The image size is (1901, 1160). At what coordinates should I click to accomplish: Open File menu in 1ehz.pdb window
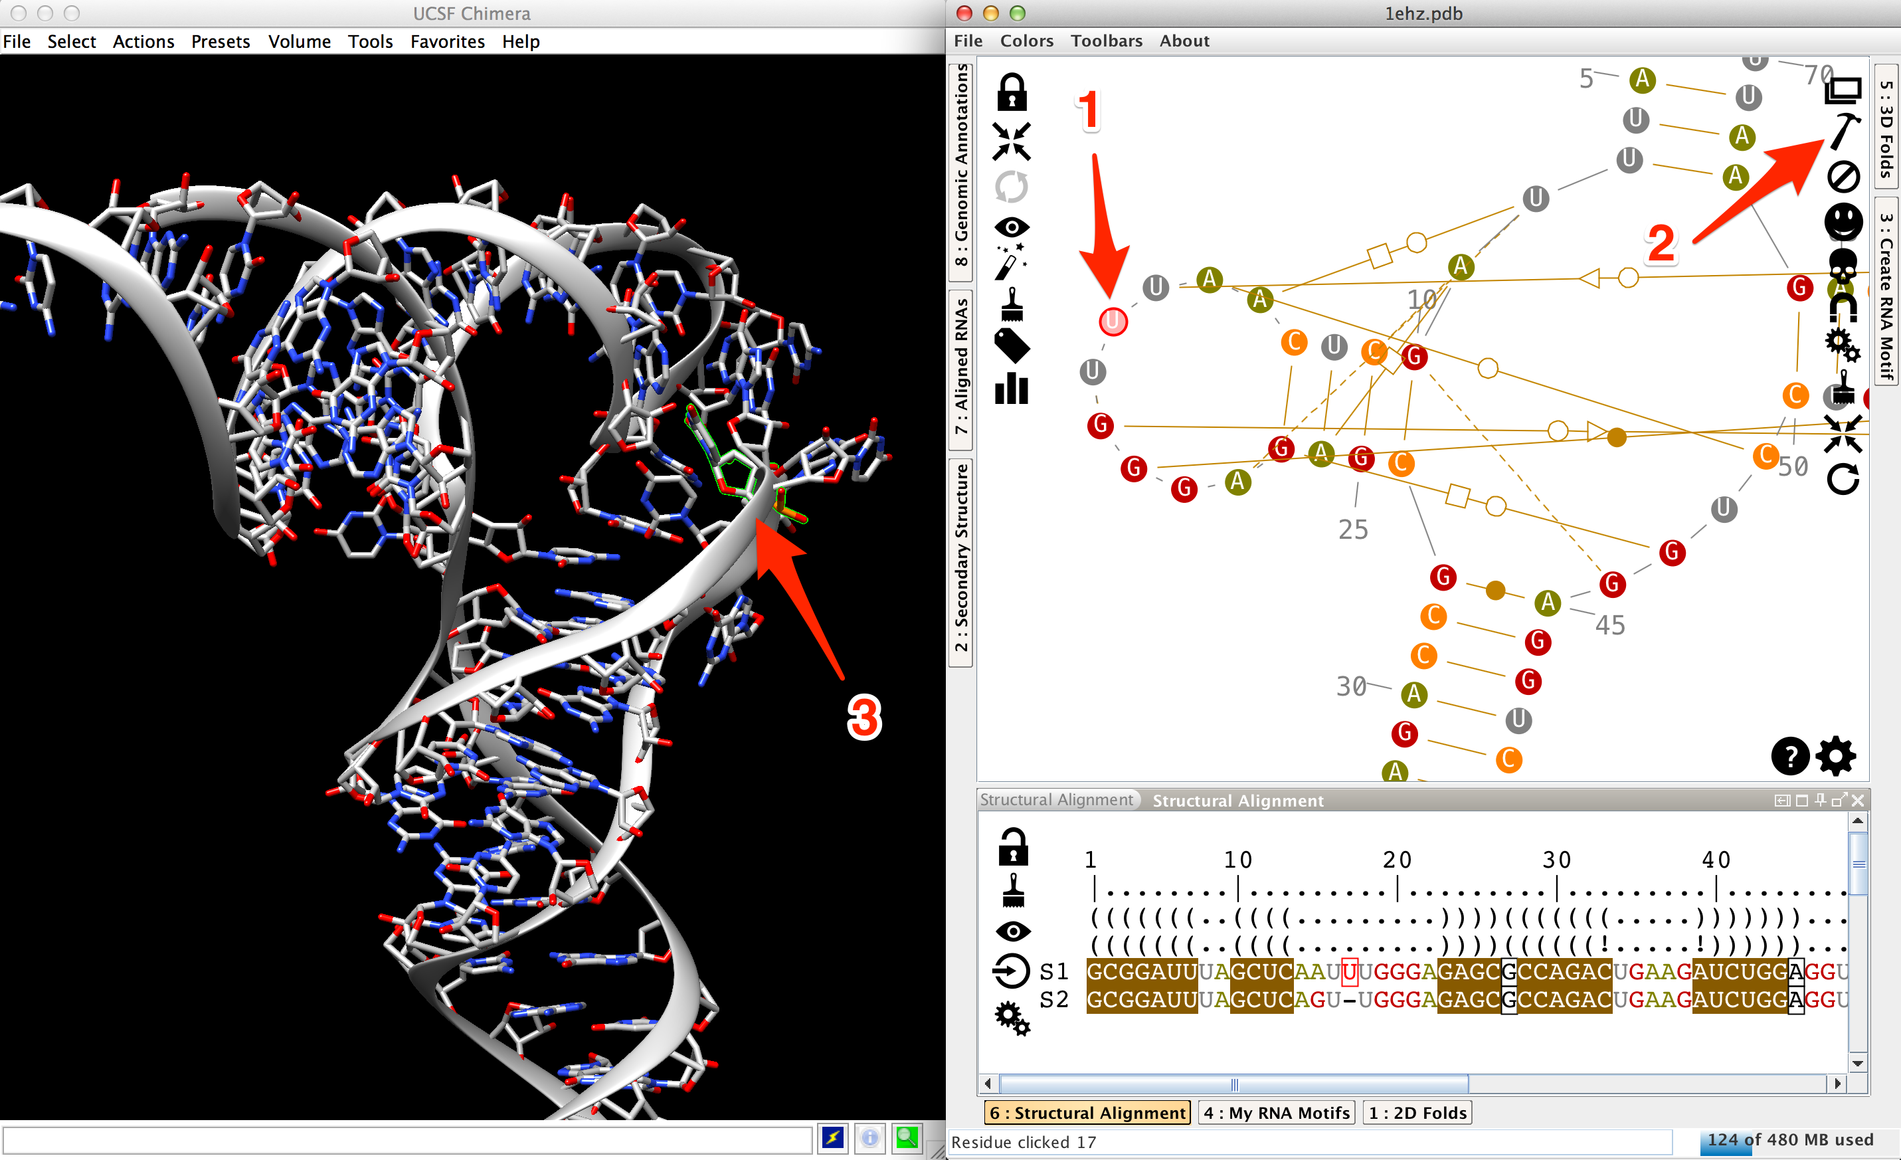click(x=968, y=41)
